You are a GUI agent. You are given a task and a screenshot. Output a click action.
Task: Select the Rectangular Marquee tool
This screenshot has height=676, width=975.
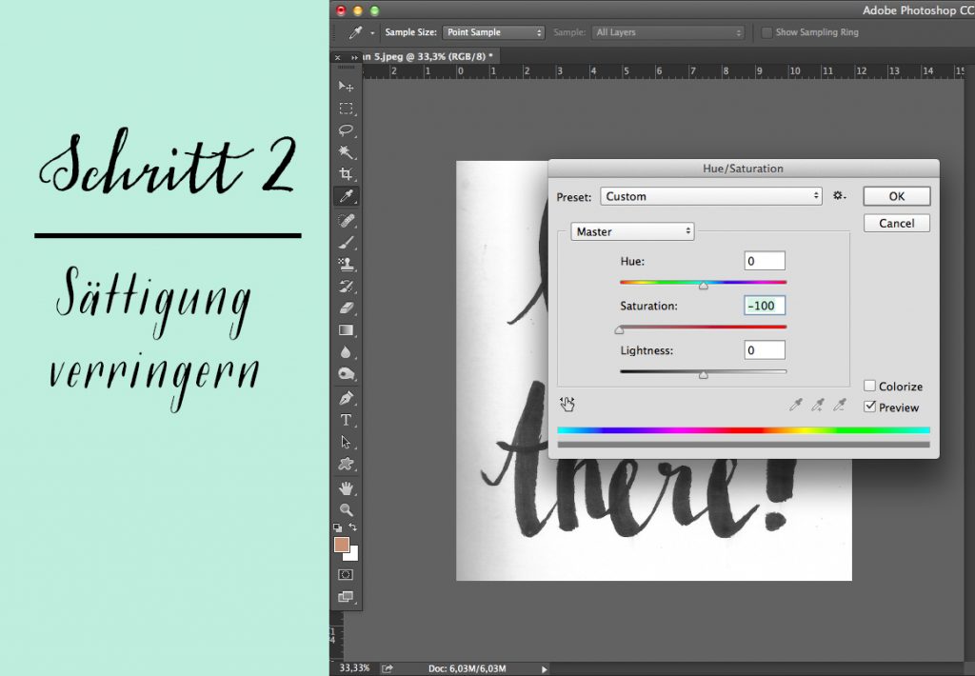[x=346, y=109]
